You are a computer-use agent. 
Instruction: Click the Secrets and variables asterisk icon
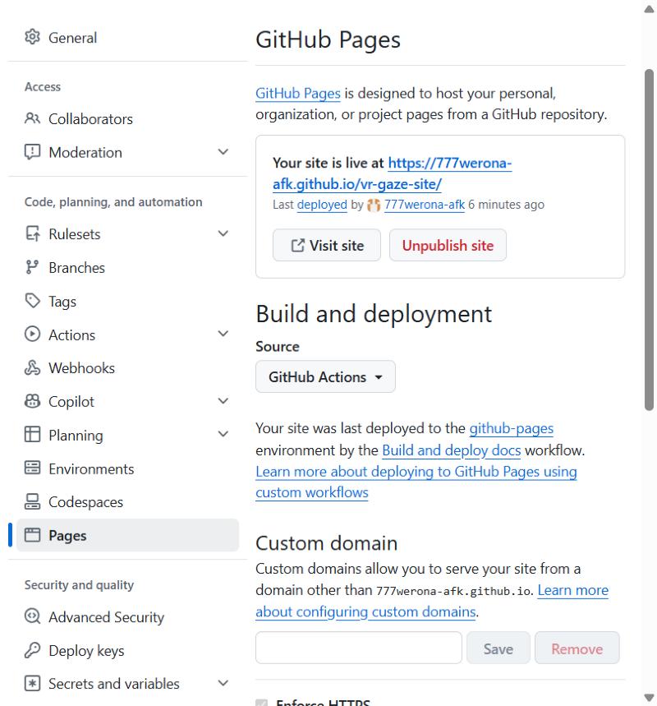(x=32, y=684)
